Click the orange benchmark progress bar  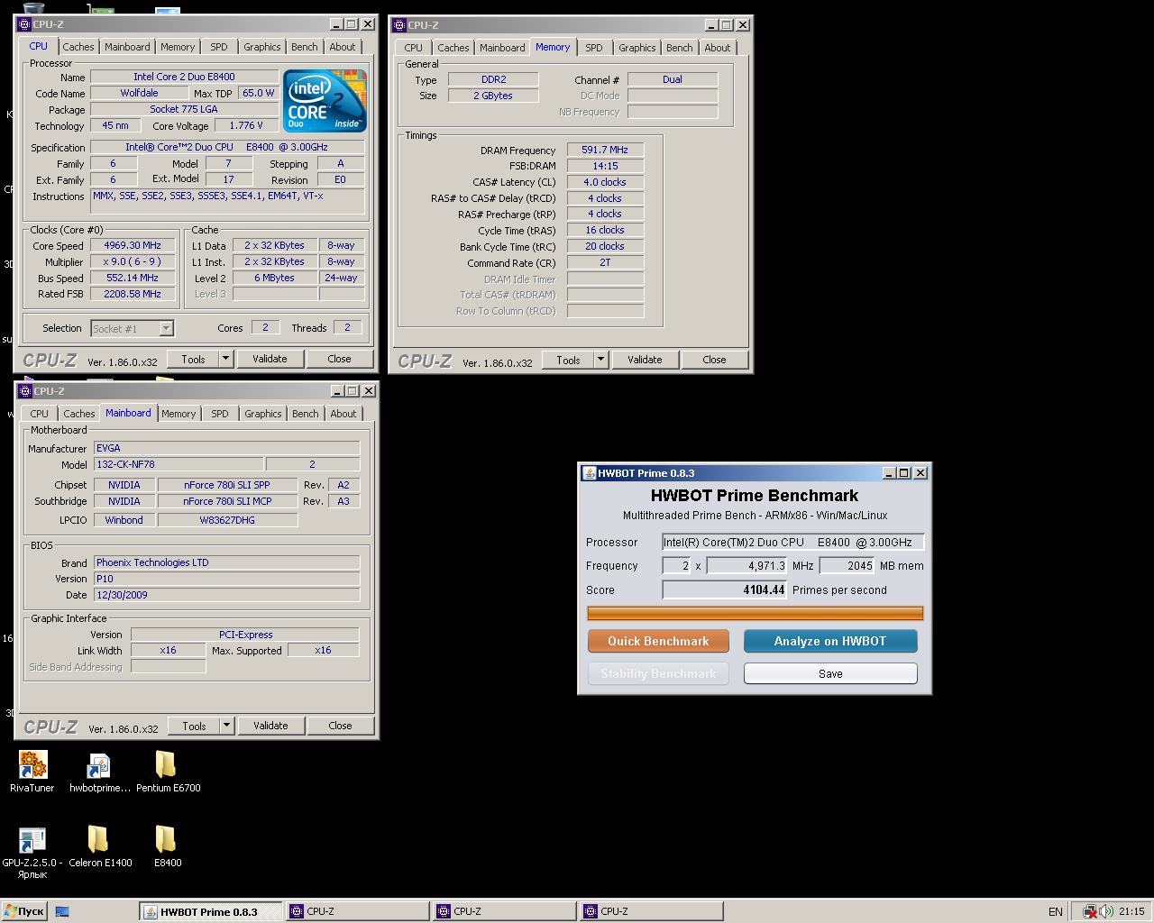pyautogui.click(x=756, y=614)
